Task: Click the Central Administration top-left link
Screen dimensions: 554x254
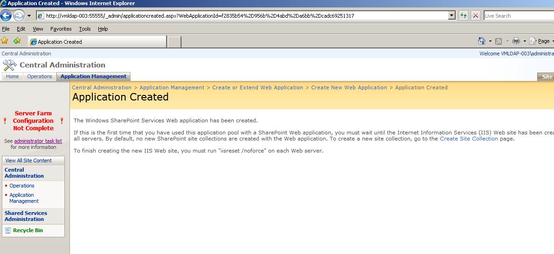Action: tap(26, 53)
